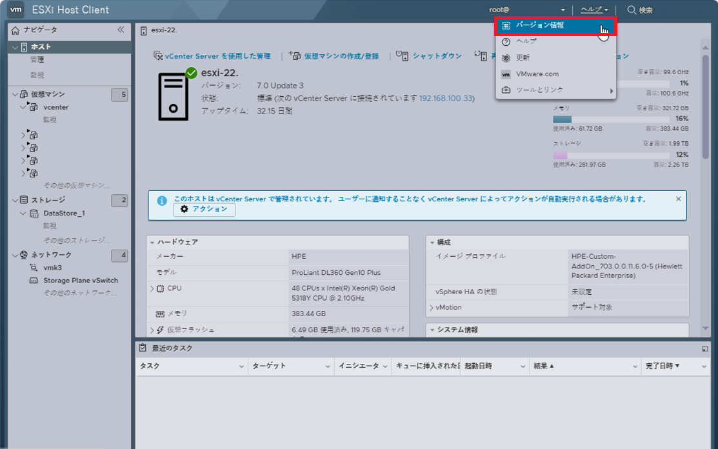Click the search magnifier icon
Screen dimensions: 718x449
[x=632, y=10]
